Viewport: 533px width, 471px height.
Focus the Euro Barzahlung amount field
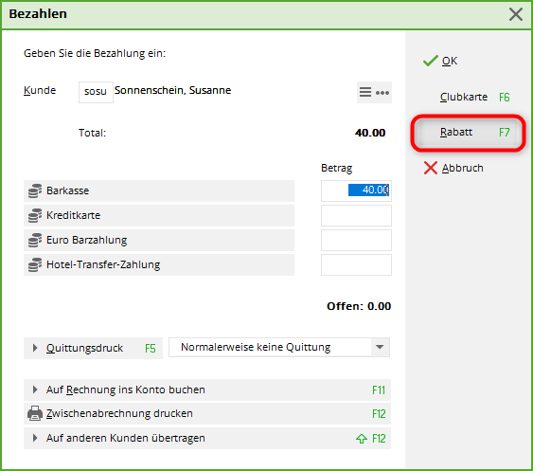click(x=356, y=241)
